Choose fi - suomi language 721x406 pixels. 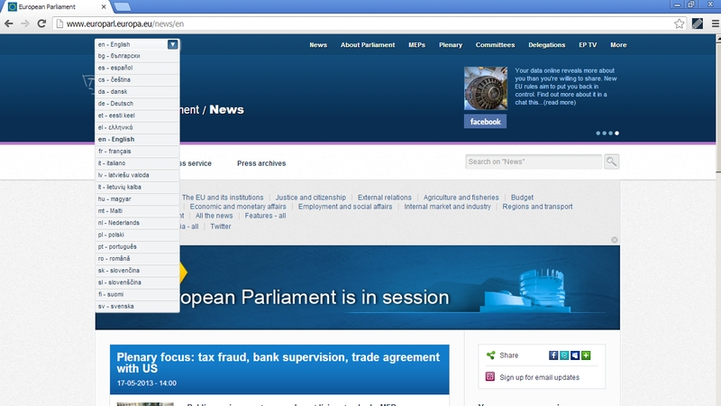coord(137,295)
